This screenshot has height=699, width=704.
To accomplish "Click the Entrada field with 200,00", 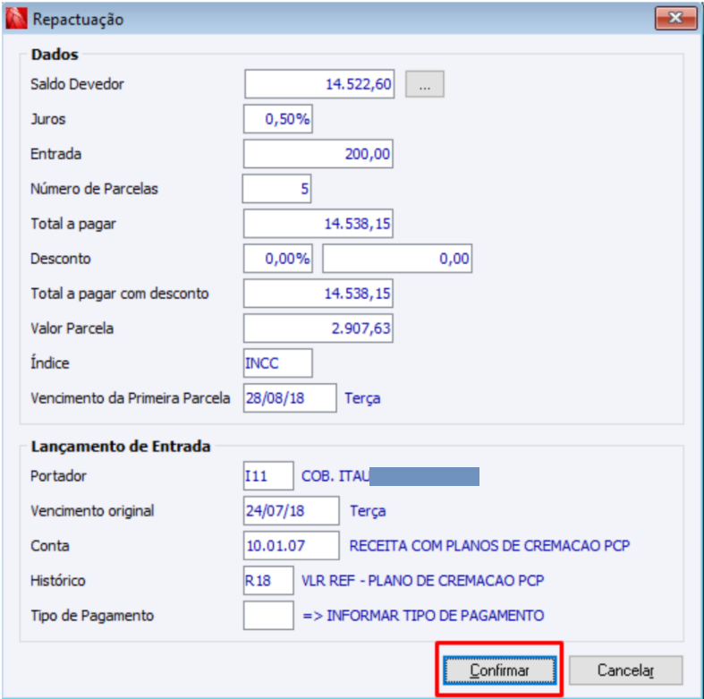I will [x=318, y=154].
